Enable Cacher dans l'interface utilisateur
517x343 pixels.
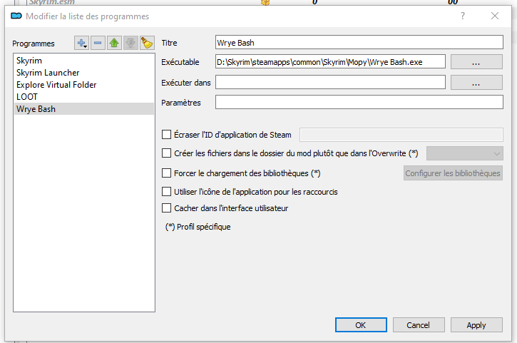pyautogui.click(x=166, y=208)
